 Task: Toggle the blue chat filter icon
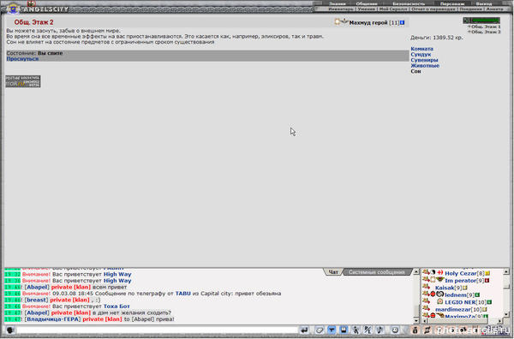(332, 330)
